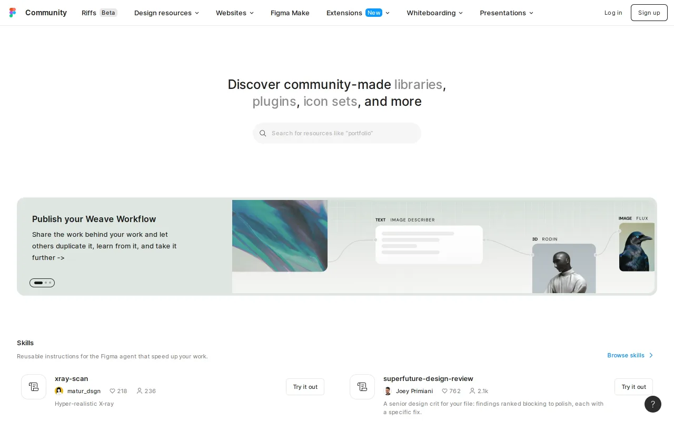Click matur_dsgn author avatar
Image resolution: width=674 pixels, height=421 pixels.
(59, 391)
